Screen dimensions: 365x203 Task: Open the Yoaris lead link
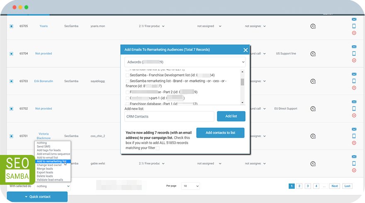tap(44, 26)
